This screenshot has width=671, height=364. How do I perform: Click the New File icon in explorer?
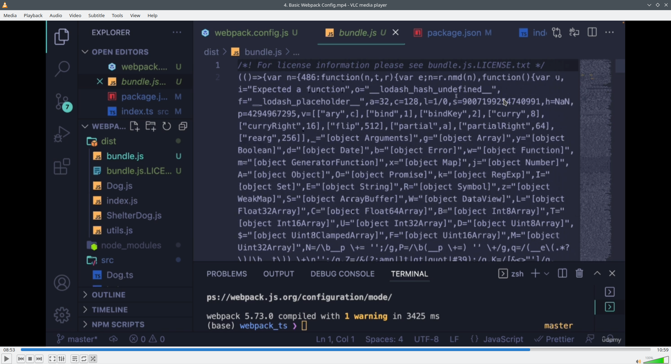(x=135, y=126)
